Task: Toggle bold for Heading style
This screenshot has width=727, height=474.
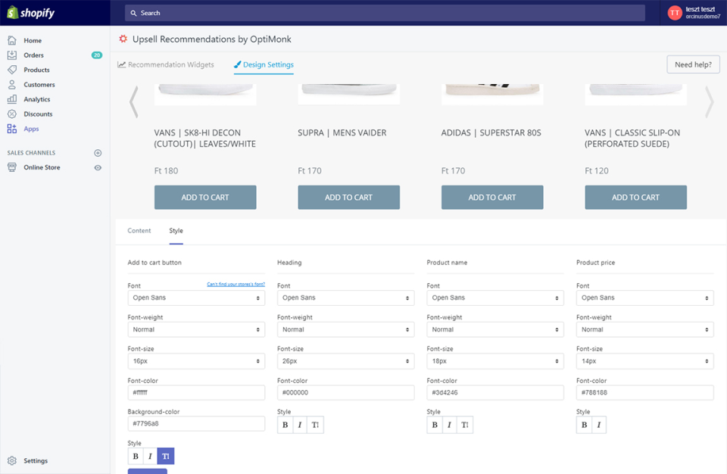Action: (285, 425)
